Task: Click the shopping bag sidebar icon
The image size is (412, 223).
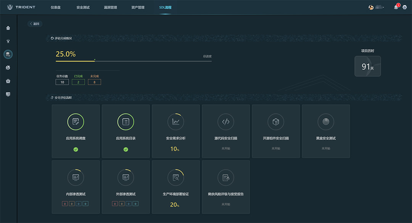Action: [8, 81]
